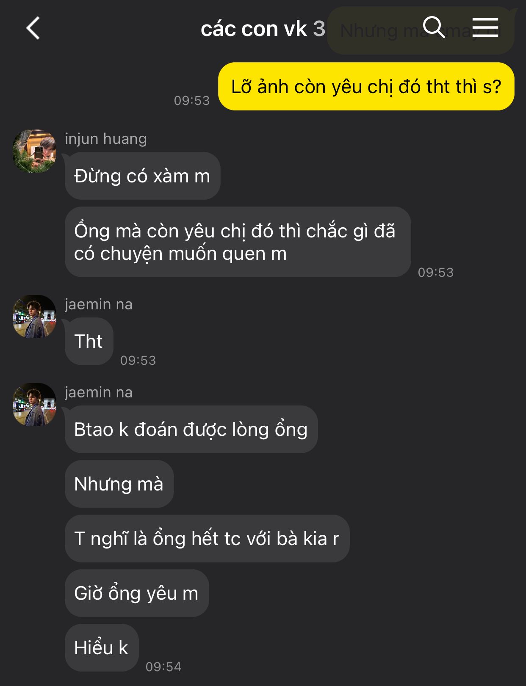
Task: Select the 'Btao k đoán được lòng ổng' bubble
Action: pyautogui.click(x=191, y=429)
